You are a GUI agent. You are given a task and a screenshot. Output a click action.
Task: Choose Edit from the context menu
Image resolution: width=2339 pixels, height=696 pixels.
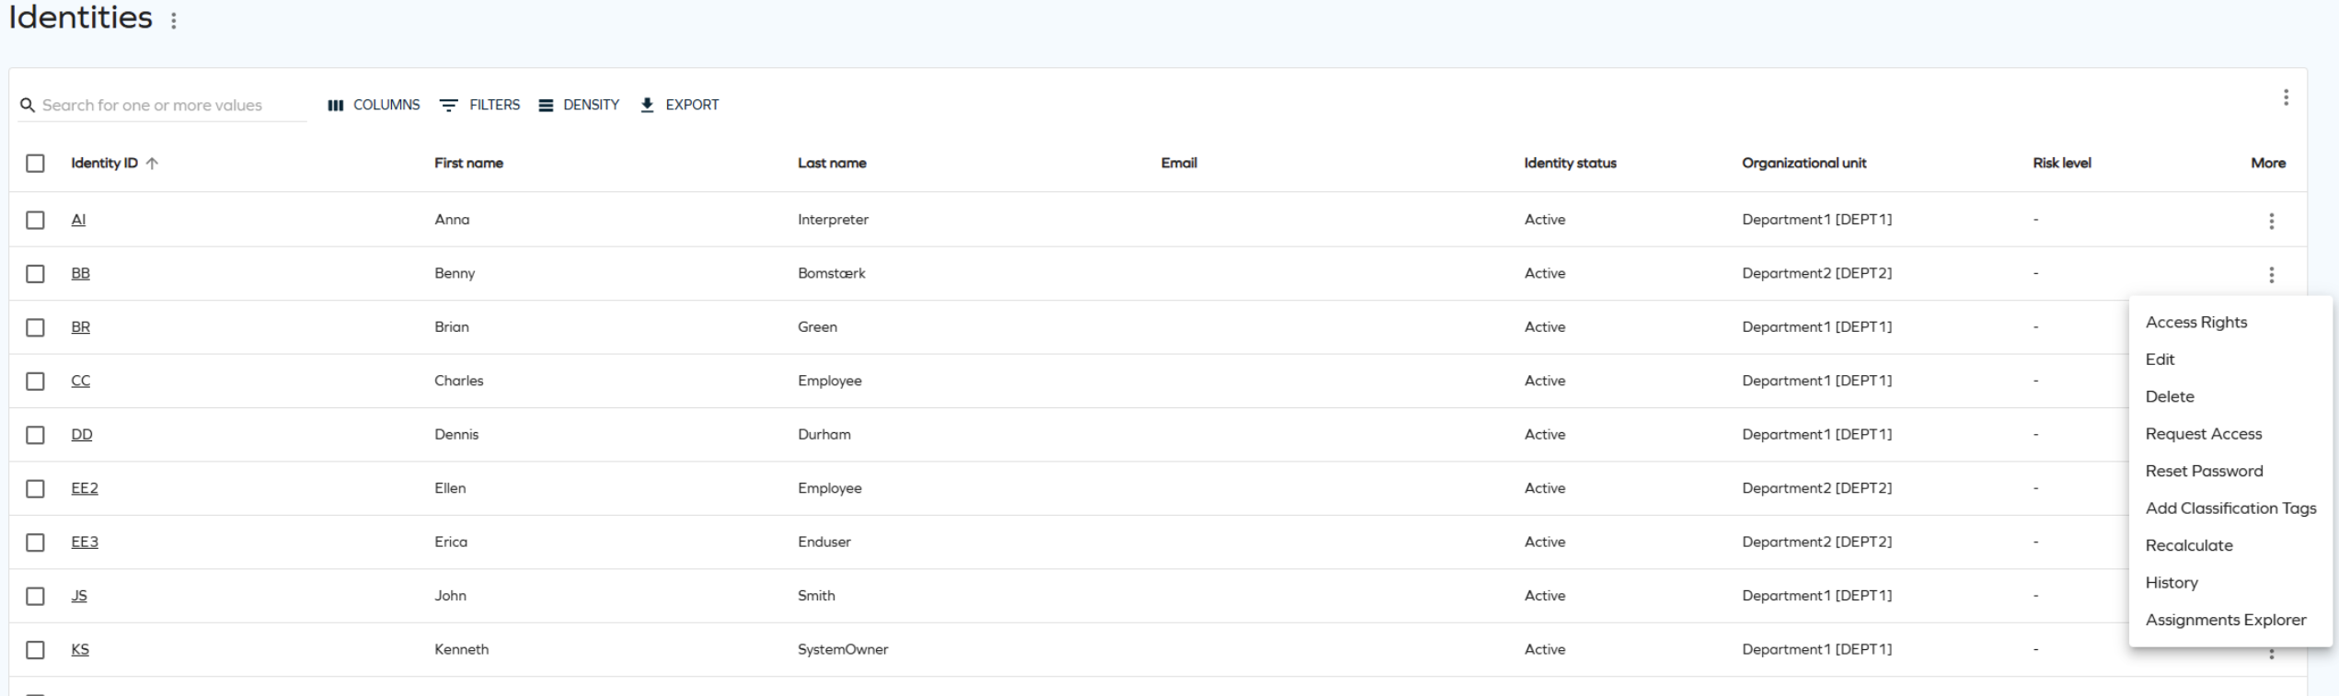[2230, 359]
